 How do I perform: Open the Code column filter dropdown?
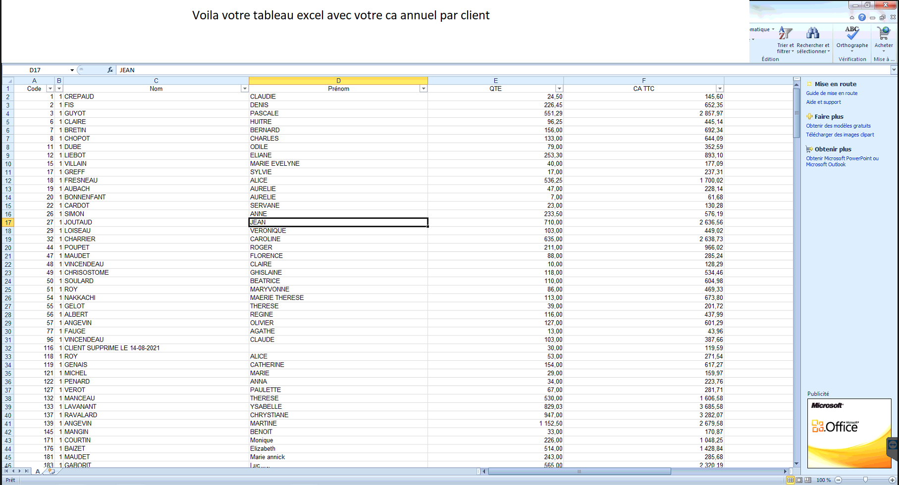coord(50,89)
